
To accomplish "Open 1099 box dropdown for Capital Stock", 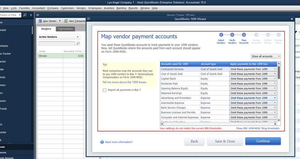I will (x=253, y=79).
